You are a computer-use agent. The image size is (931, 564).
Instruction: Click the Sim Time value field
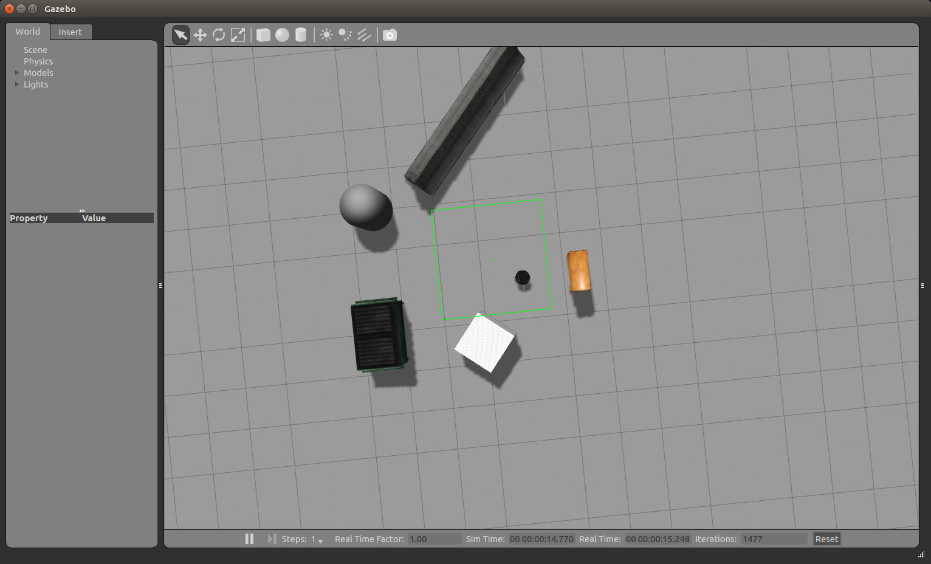tap(541, 539)
